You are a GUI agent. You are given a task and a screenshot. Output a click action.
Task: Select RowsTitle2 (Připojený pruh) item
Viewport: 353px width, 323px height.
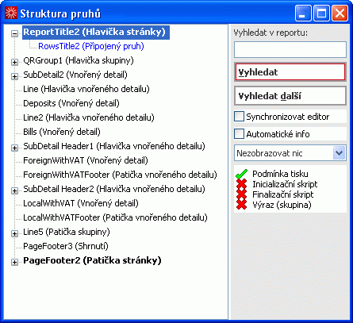click(91, 46)
